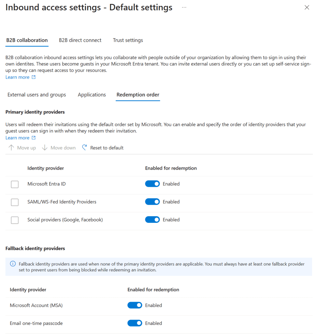Image resolution: width=315 pixels, height=334 pixels.
Task: Select the Microsoft Entra ID checkbox
Action: coord(15,184)
